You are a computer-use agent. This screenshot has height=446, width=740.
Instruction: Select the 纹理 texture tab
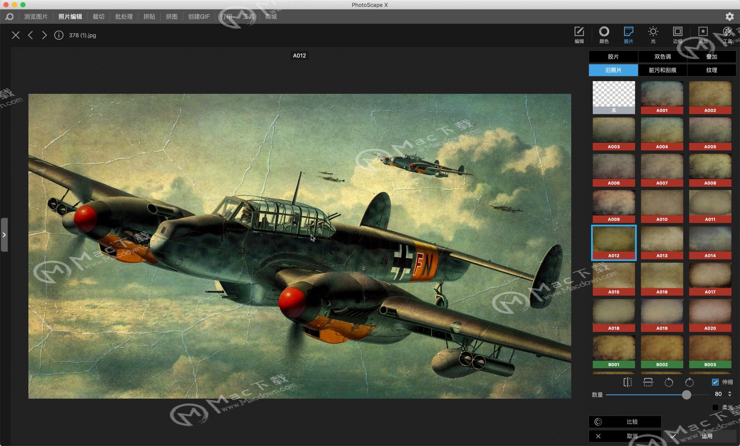pyautogui.click(x=712, y=70)
